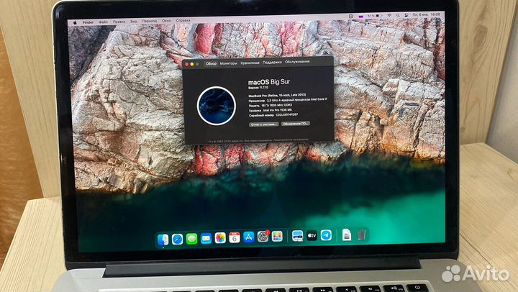The image size is (518, 292).
Task: Click the Процессор 2,3 GHz line
Action: tap(288, 100)
